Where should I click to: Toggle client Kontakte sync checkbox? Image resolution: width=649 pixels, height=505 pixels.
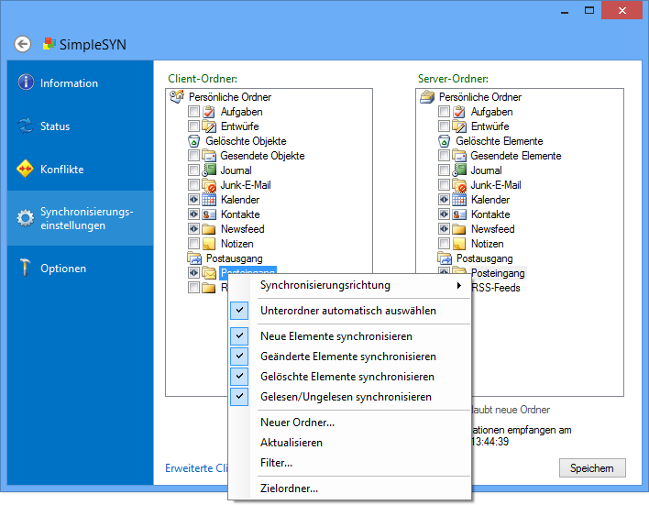[x=193, y=214]
